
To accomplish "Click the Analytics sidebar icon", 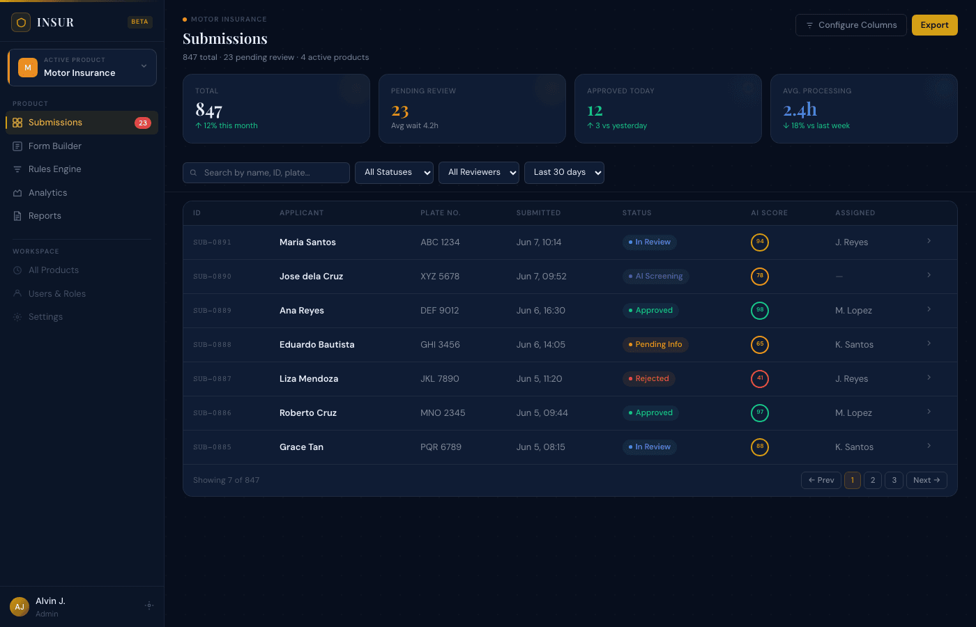I will (17, 193).
